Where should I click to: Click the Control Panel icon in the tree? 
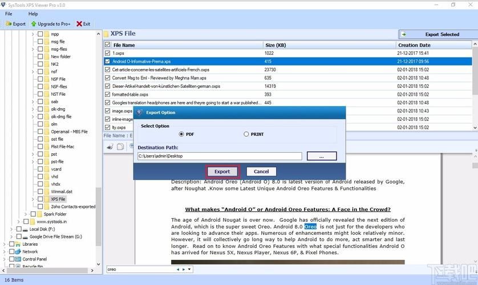click(18, 259)
